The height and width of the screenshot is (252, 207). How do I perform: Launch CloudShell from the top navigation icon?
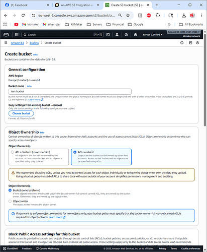(x=108, y=35)
